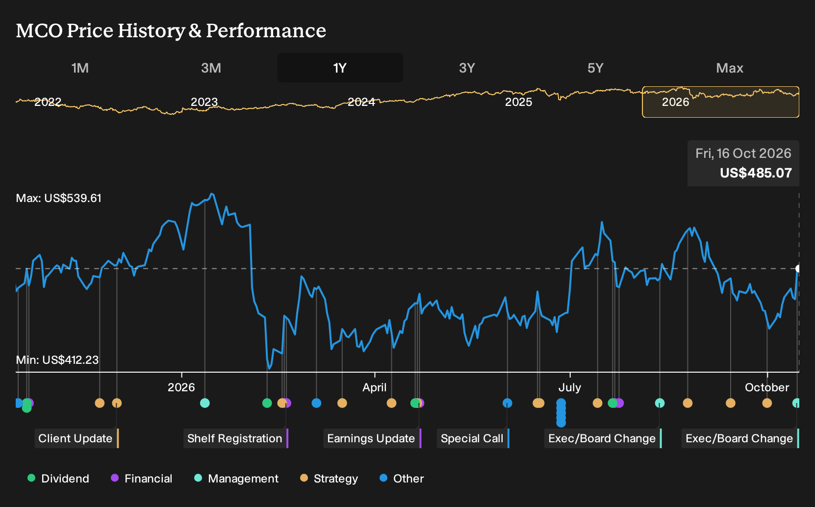815x507 pixels.
Task: Select the stacked blue Other dots under July
Action: click(x=561, y=413)
